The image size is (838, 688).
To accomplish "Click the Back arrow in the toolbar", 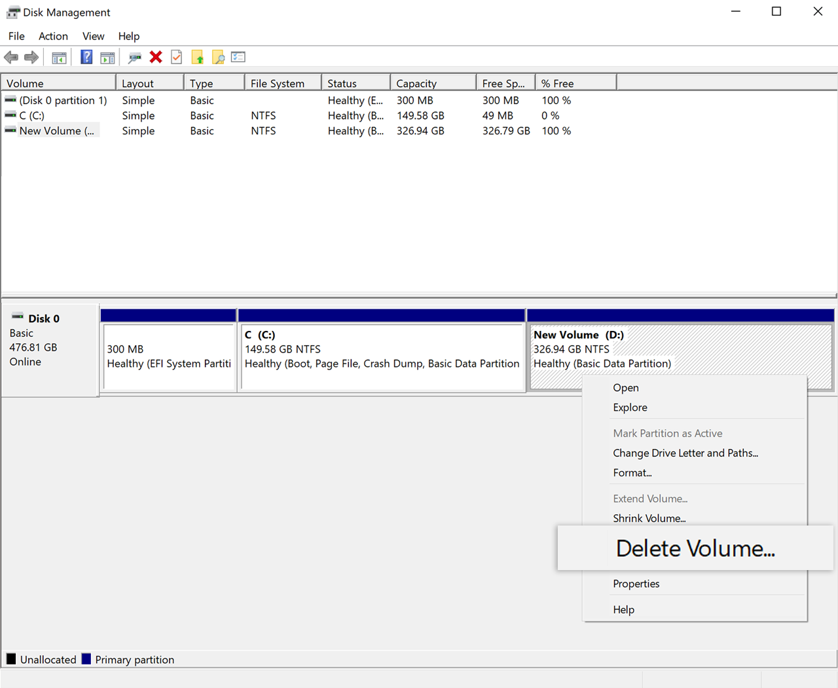I will tap(11, 58).
